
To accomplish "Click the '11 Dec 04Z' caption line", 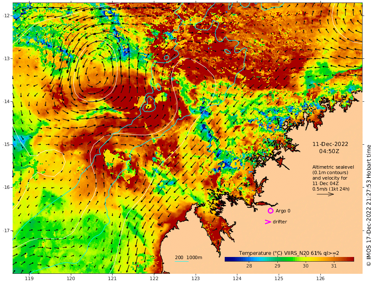I will [325, 183].
